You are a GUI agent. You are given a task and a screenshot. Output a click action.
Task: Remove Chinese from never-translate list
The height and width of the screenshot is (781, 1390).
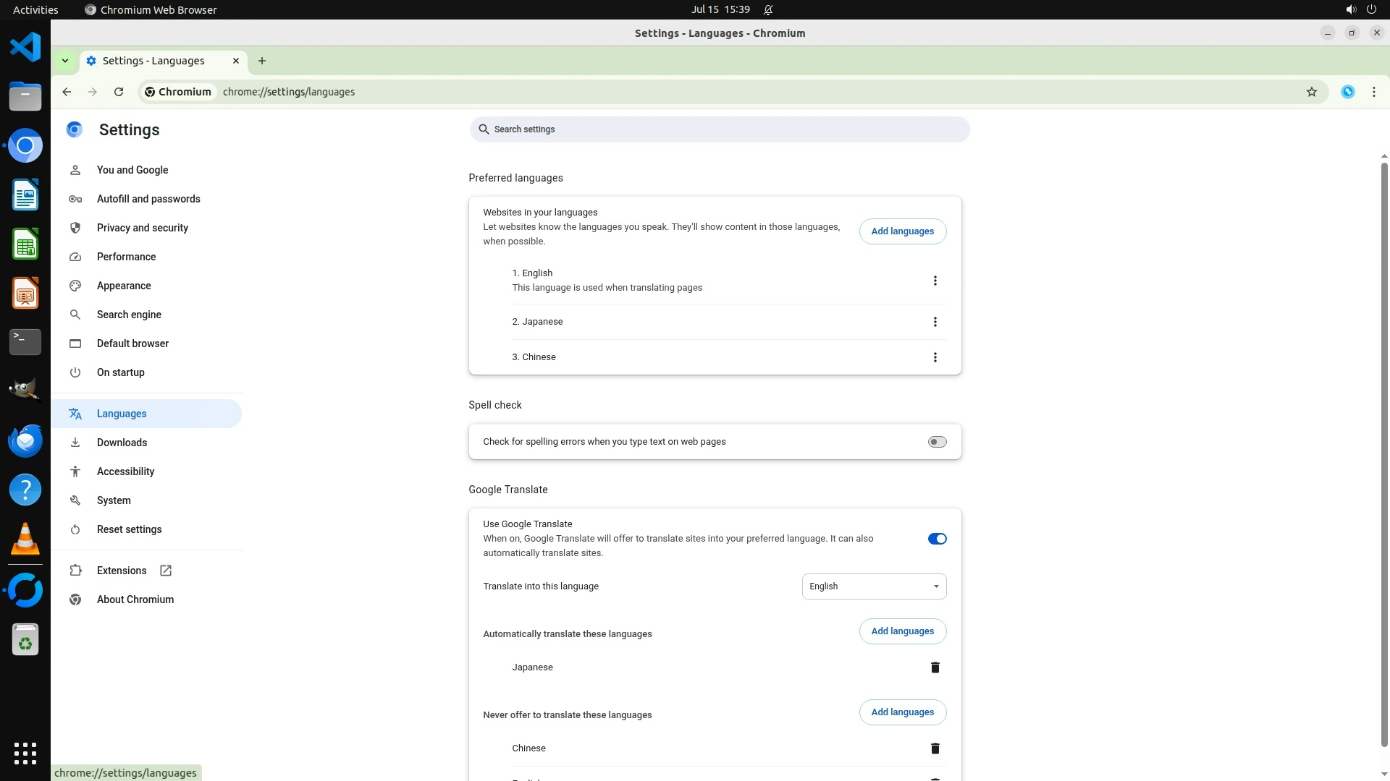tap(935, 748)
